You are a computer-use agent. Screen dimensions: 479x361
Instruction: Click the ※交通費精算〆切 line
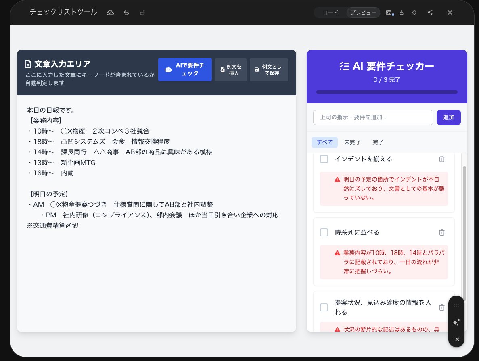coord(52,225)
